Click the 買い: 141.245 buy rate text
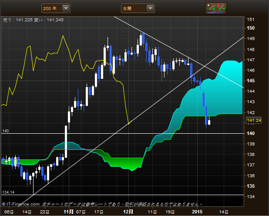The image size is (269, 216). click(49, 20)
